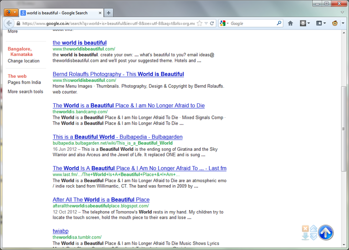
Task: Go to the home page icon
Action: [x=291, y=23]
